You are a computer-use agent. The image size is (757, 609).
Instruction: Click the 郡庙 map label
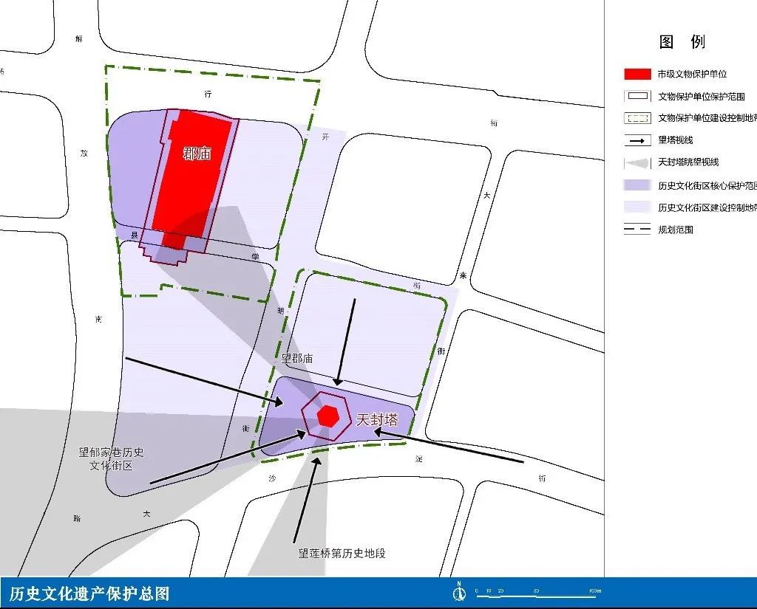click(x=197, y=154)
